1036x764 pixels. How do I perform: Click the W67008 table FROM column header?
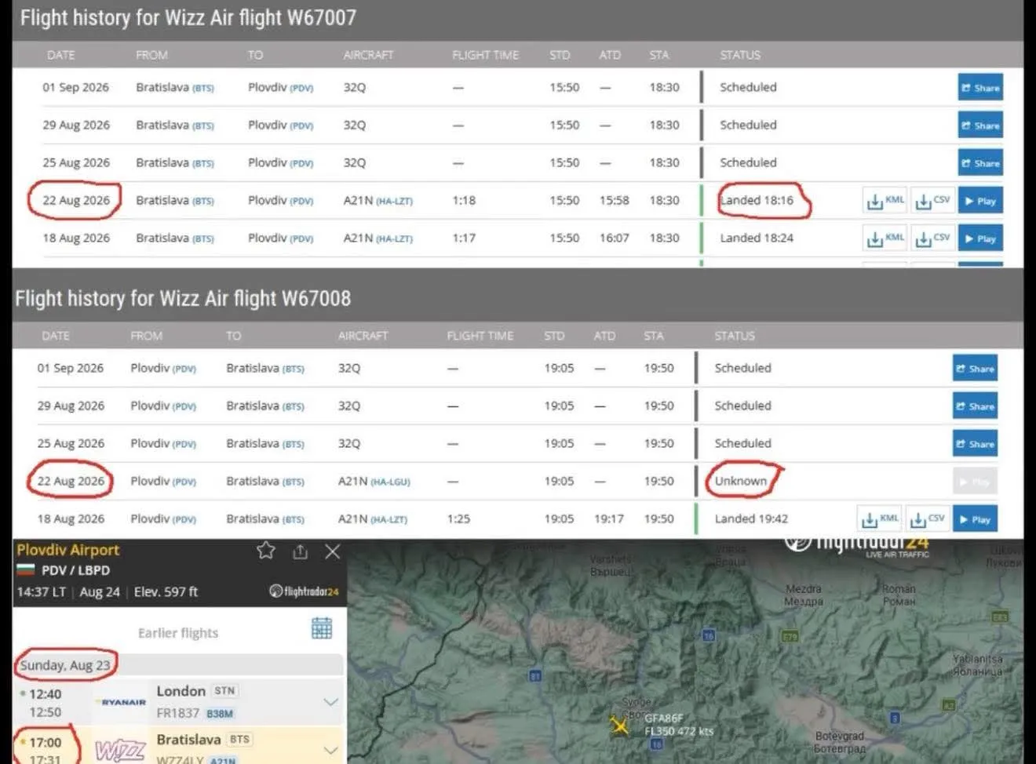pyautogui.click(x=147, y=336)
